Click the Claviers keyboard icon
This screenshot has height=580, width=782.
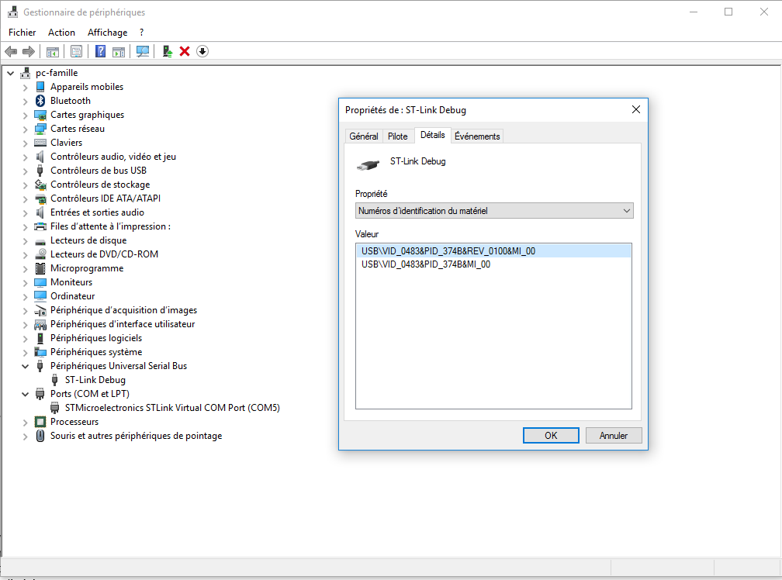[40, 143]
